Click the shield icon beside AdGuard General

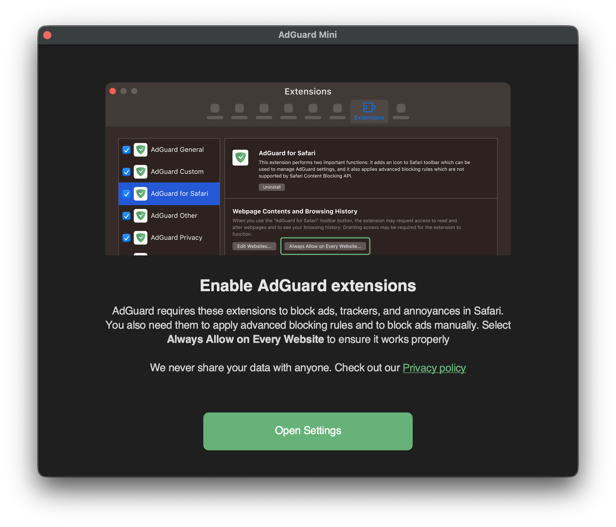(x=140, y=150)
